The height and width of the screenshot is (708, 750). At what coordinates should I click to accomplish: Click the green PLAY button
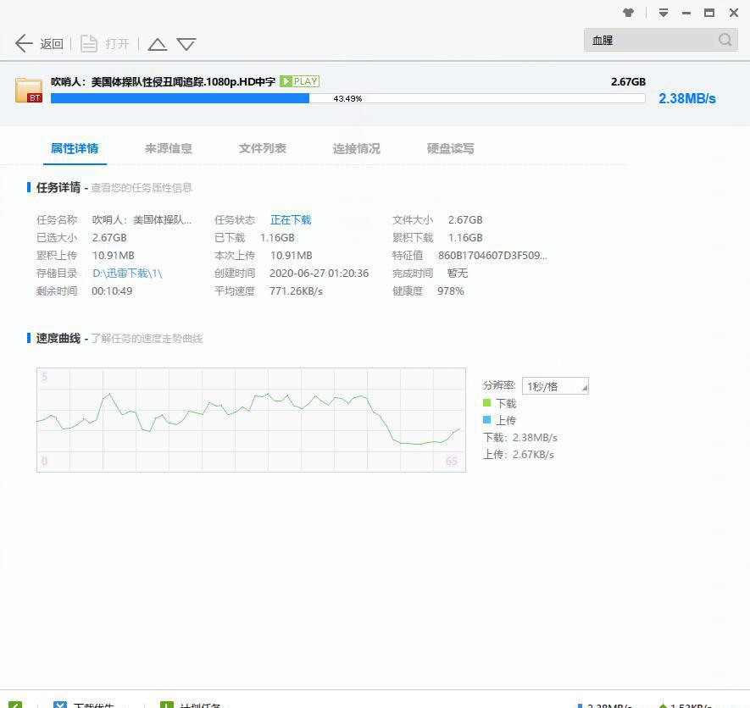299,81
